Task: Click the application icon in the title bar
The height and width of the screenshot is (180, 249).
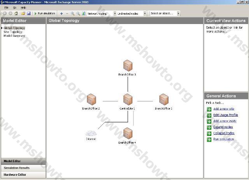Action: click(x=2, y=2)
